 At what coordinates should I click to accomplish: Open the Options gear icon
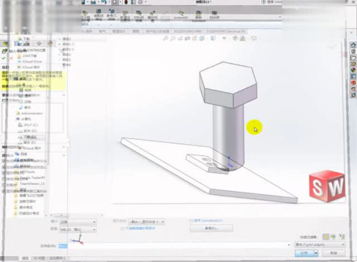pos(140,3)
